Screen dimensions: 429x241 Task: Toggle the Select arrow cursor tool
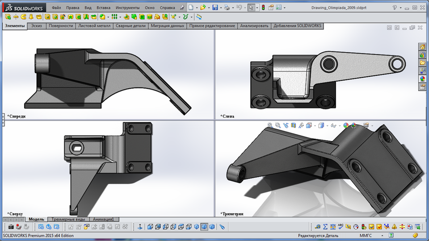[252, 8]
